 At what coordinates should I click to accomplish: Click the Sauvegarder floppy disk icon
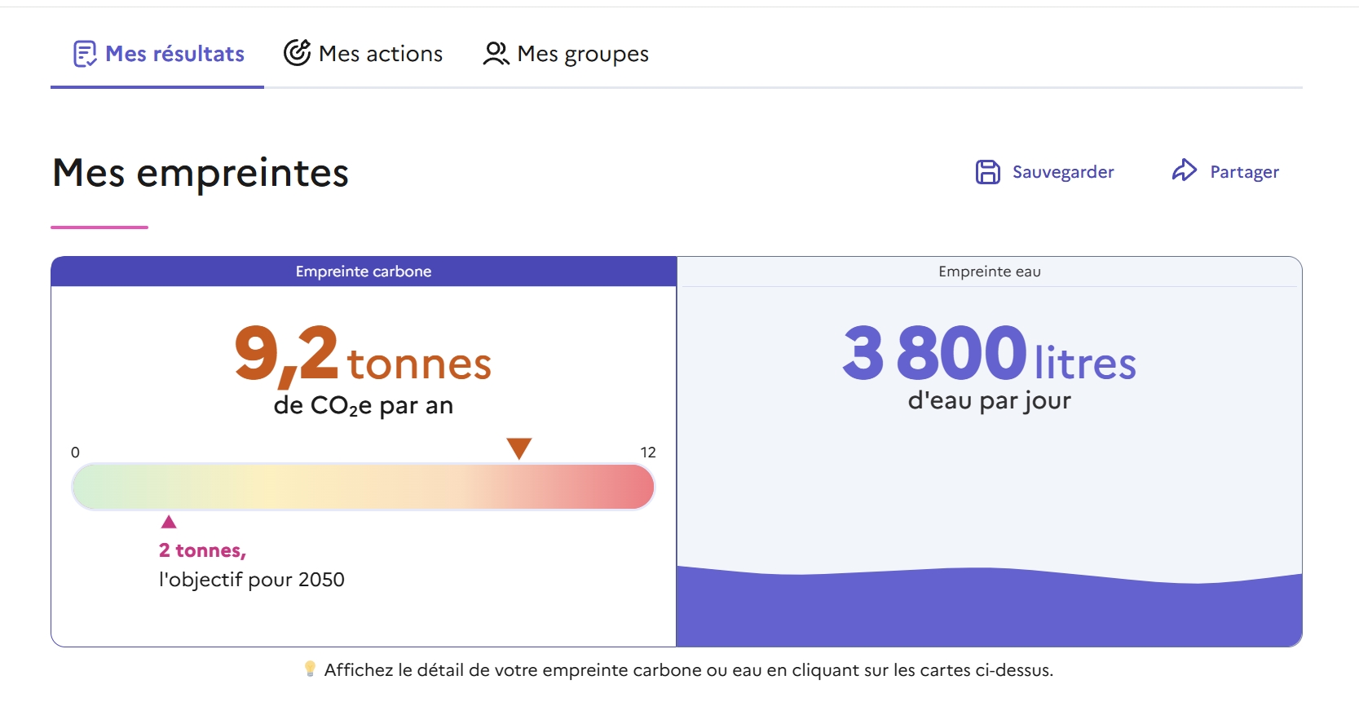[x=987, y=172]
